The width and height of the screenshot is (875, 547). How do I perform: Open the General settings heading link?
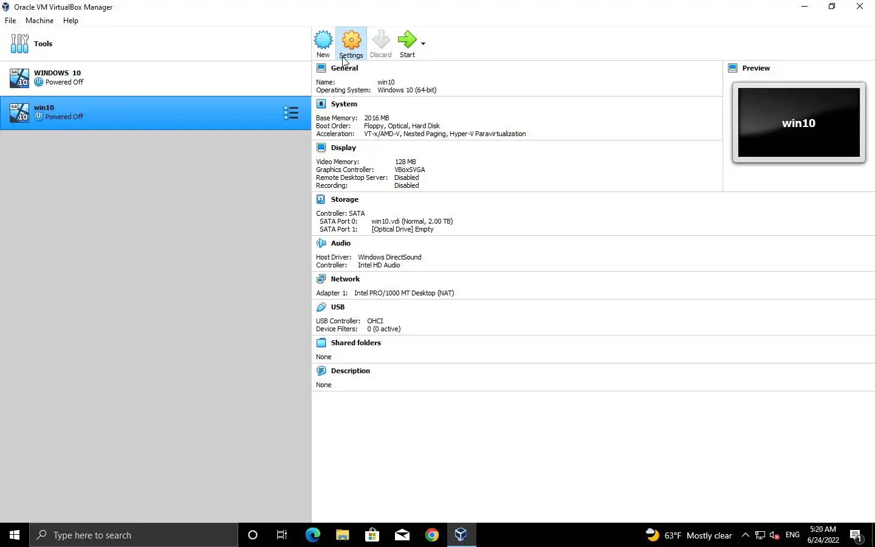(345, 68)
